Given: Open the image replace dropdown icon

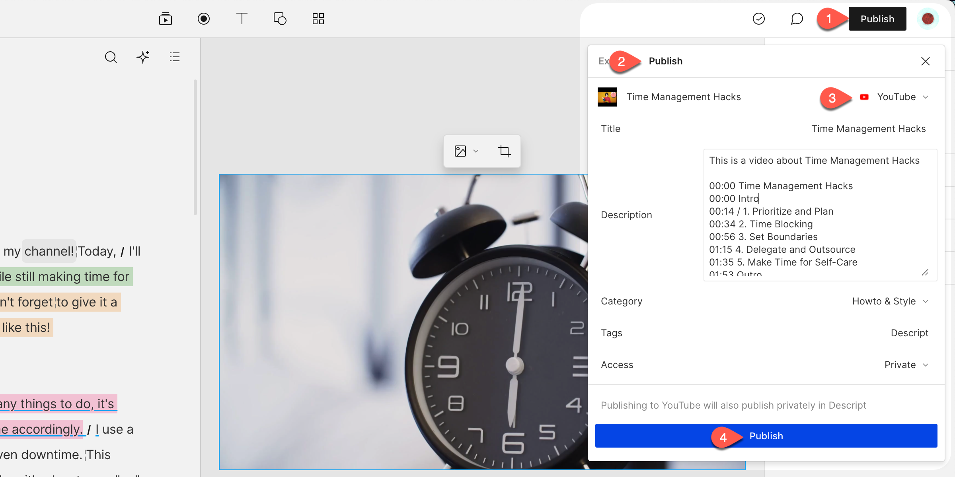Looking at the screenshot, I should pyautogui.click(x=466, y=151).
